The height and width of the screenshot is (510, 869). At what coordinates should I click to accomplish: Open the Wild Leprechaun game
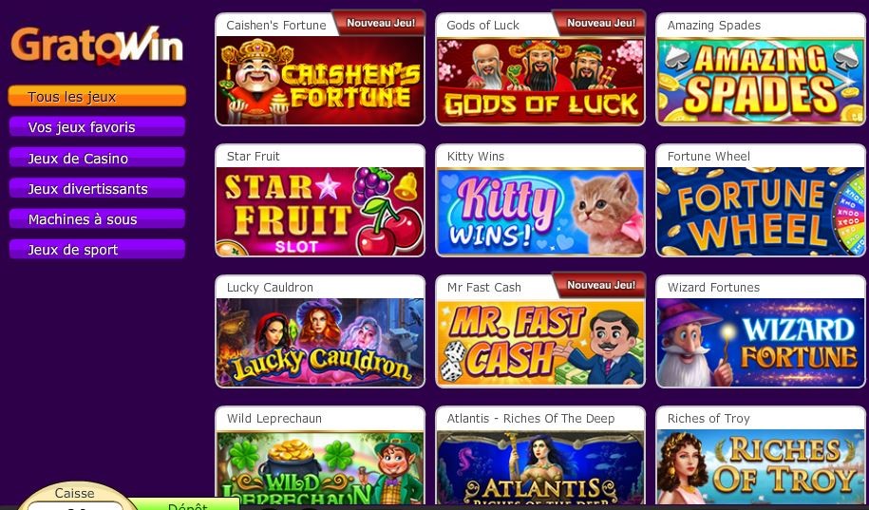[x=320, y=467]
